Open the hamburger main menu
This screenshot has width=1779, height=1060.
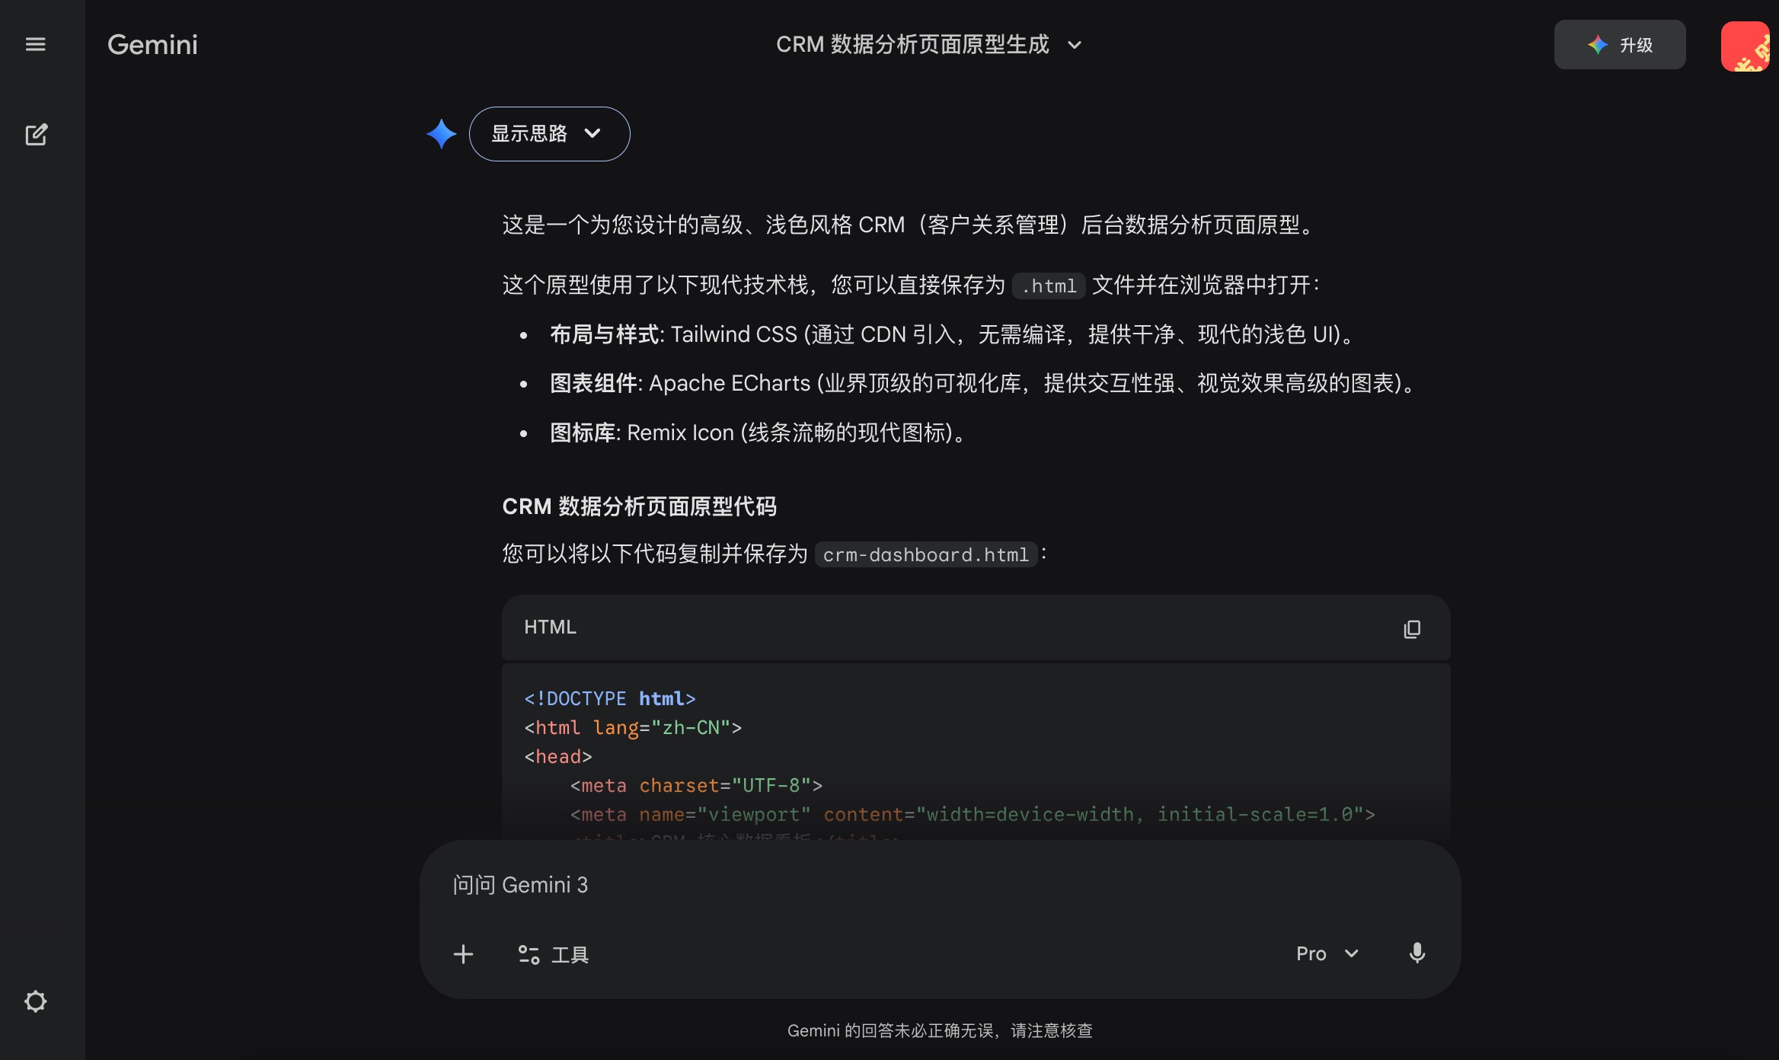[36, 44]
